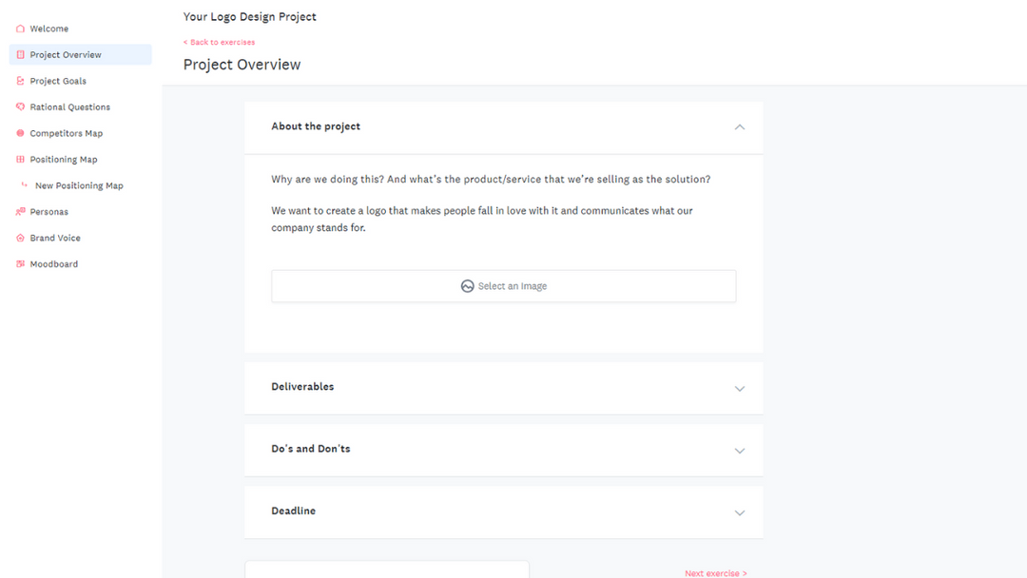
Task: Select the Positioning Map chart icon
Action: coord(20,159)
